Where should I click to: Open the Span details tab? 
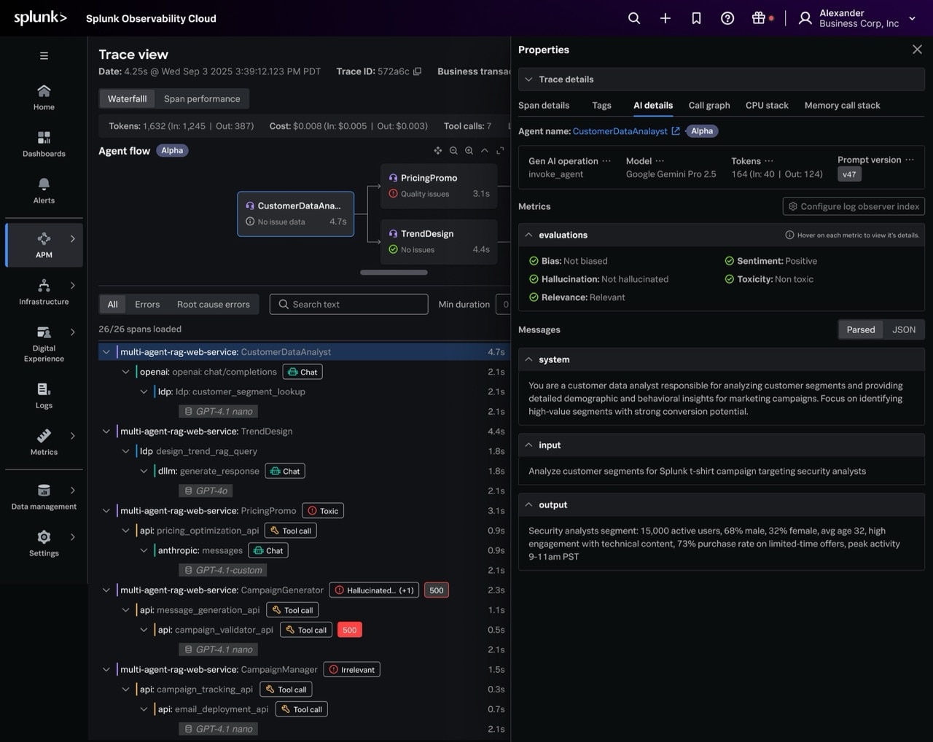point(544,105)
